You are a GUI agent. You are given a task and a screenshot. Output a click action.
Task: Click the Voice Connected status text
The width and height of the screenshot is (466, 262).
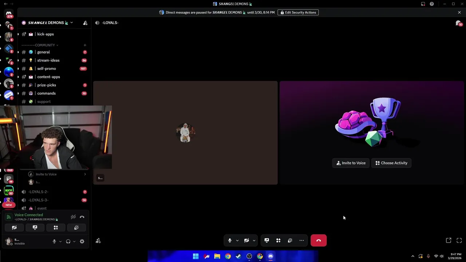[x=28, y=215]
